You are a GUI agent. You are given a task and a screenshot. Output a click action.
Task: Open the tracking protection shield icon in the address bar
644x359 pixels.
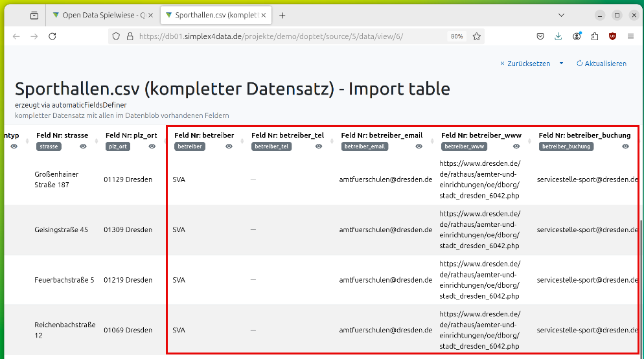(x=116, y=36)
